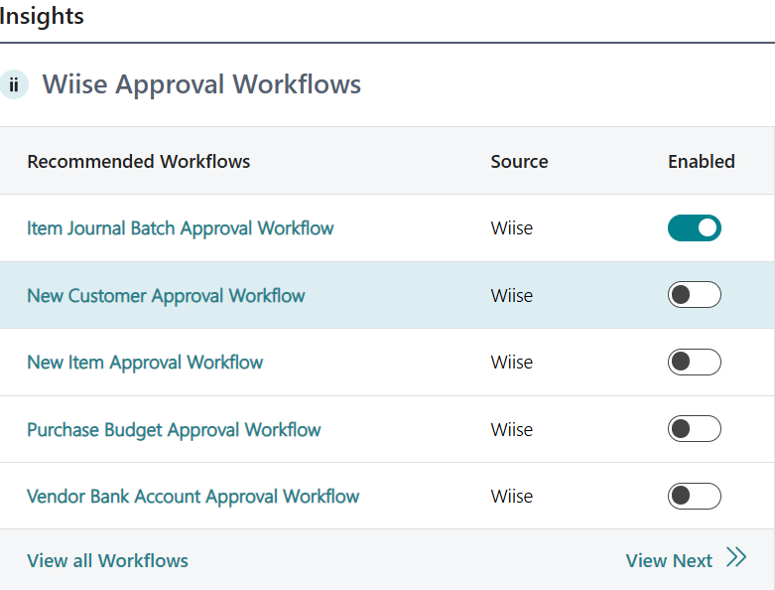Switch on the Purchase Budget Approval toggle
This screenshot has height=590, width=775.
coord(694,429)
